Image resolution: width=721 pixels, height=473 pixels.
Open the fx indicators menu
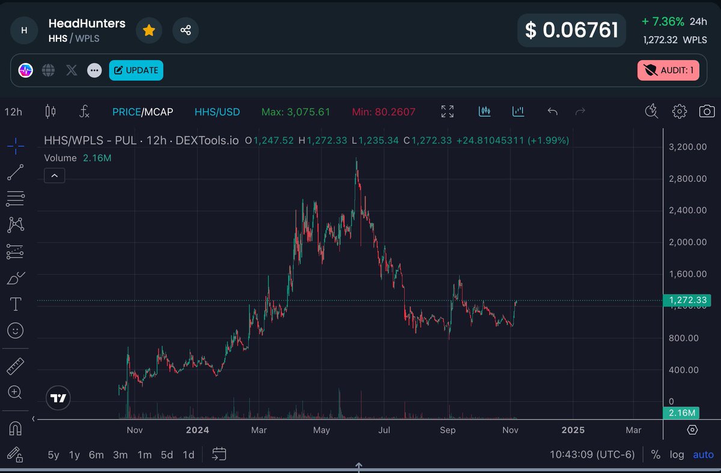[x=85, y=111]
